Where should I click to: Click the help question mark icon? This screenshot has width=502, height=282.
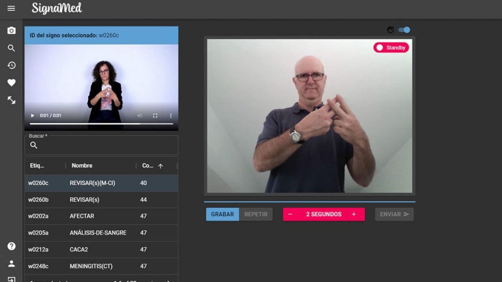pos(11,246)
